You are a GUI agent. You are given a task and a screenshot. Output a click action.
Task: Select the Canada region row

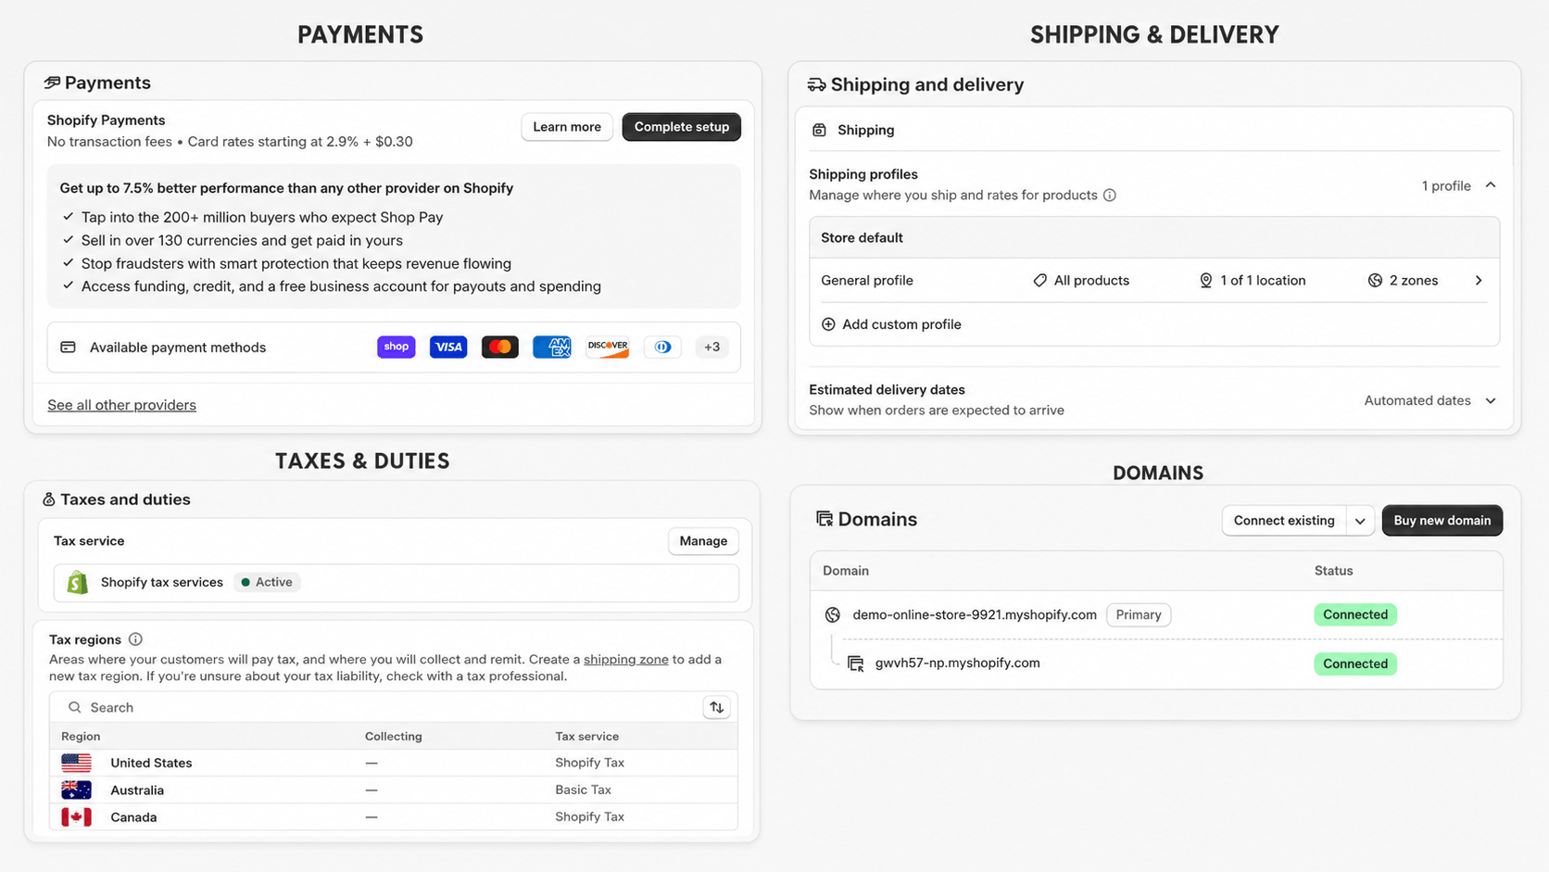(x=394, y=816)
